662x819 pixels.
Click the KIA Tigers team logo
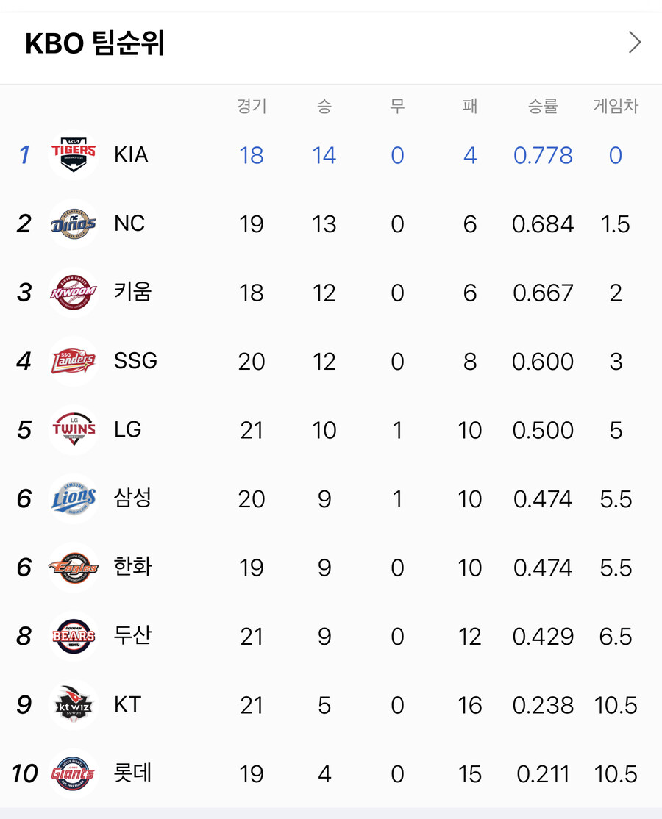pos(74,155)
